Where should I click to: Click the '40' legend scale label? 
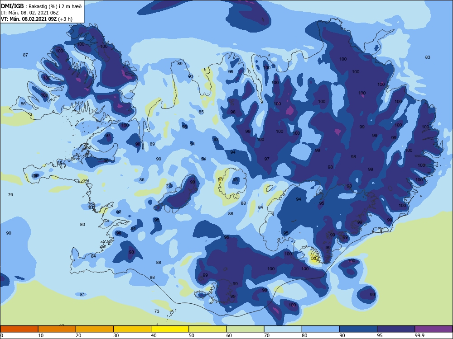(x=154, y=335)
